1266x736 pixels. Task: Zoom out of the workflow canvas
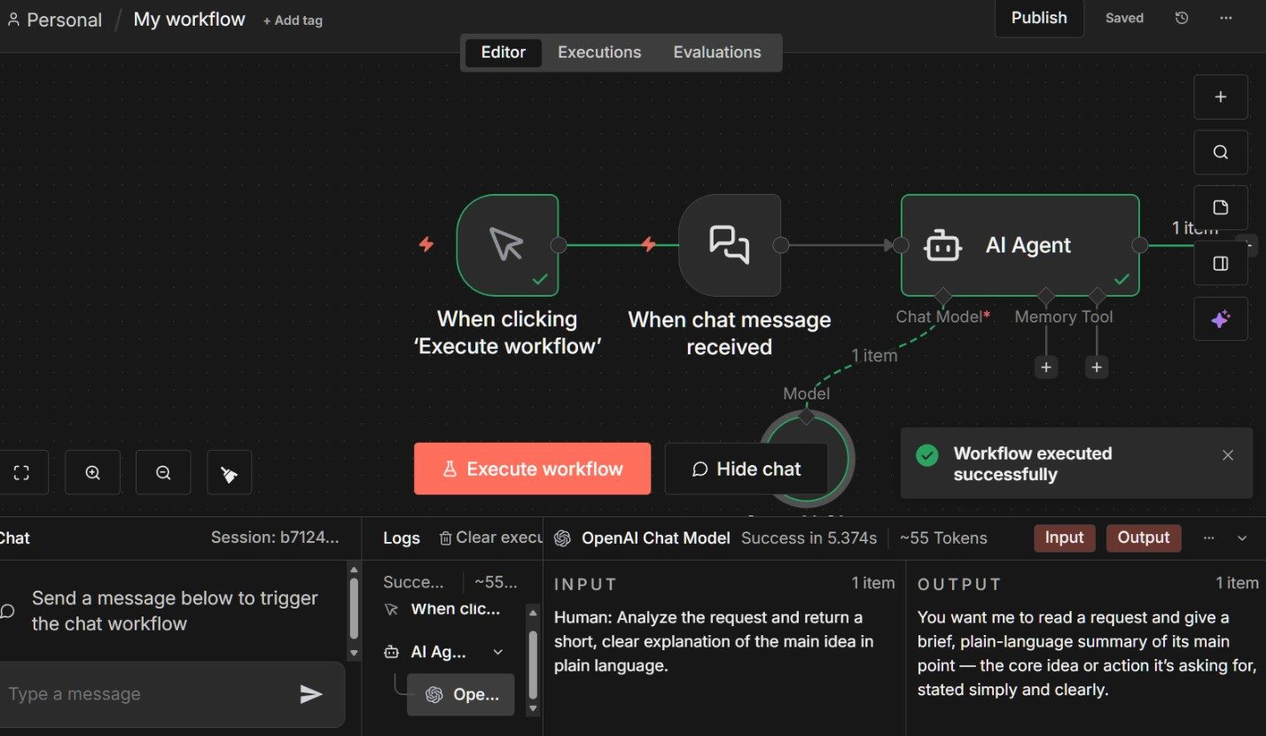click(163, 473)
